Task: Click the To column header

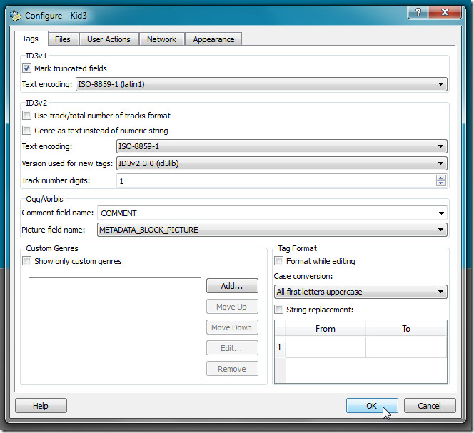Action: (x=406, y=329)
